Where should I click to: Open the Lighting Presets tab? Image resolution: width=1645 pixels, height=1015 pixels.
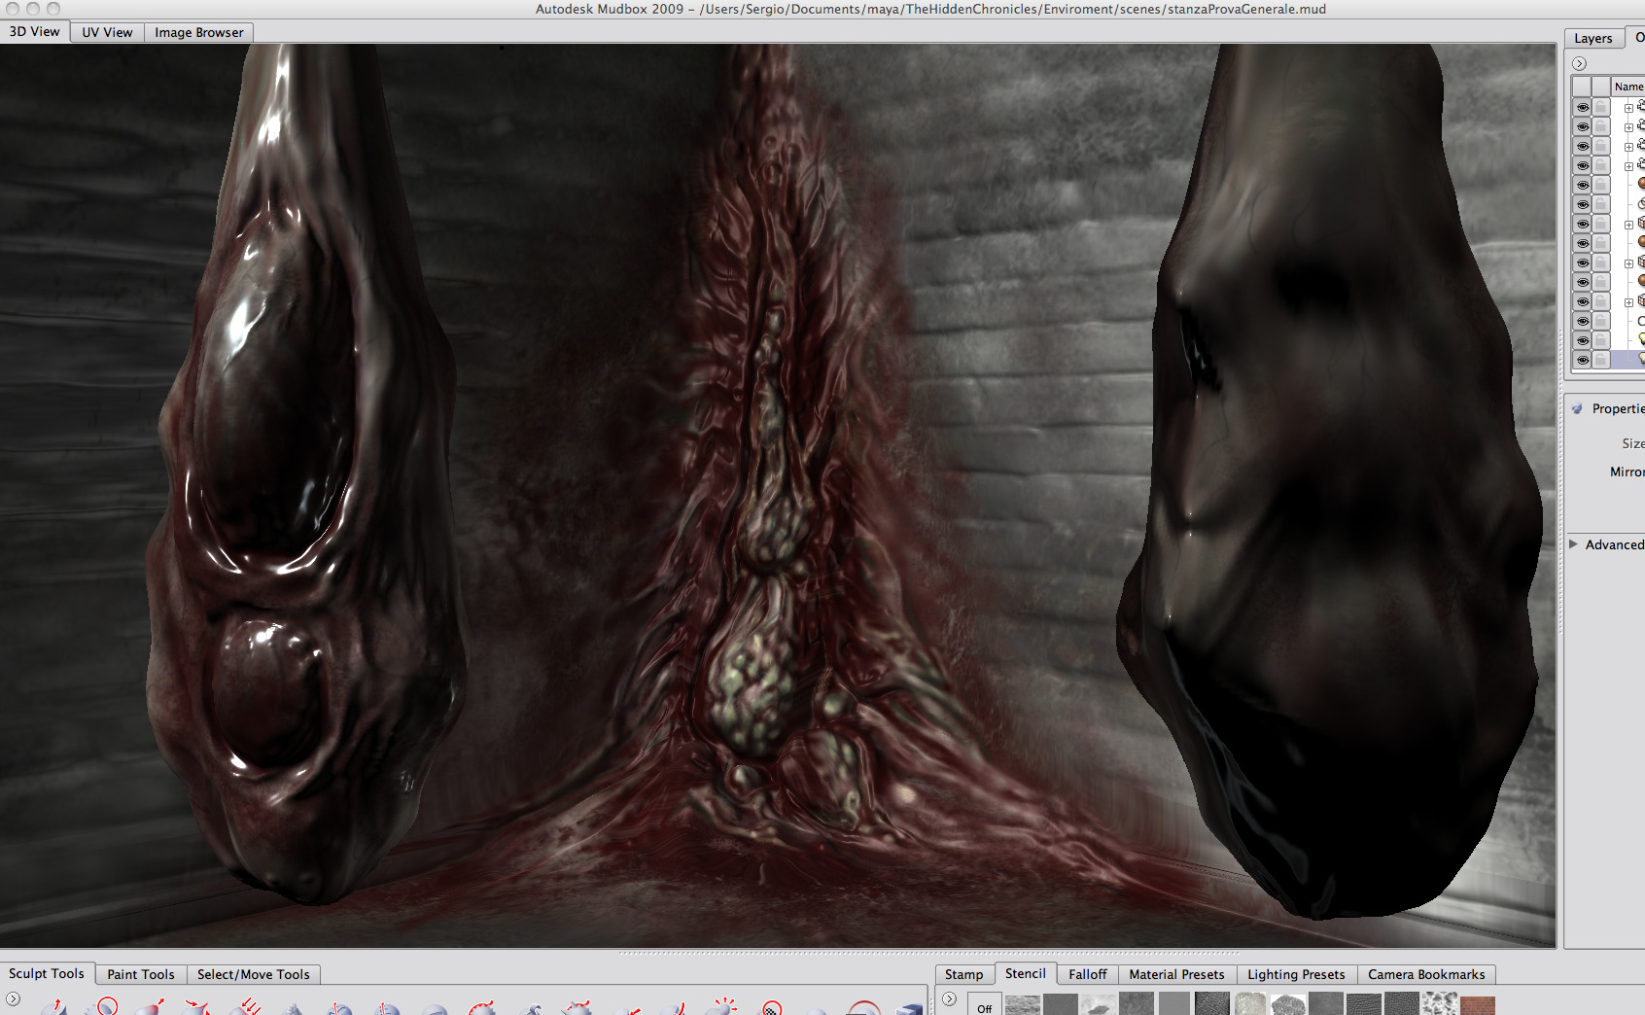pos(1297,974)
